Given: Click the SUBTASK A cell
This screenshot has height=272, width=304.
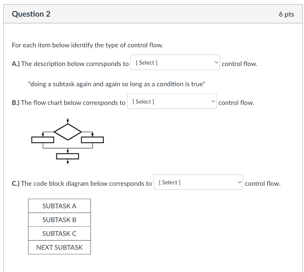Looking at the screenshot, I should pos(59,206).
